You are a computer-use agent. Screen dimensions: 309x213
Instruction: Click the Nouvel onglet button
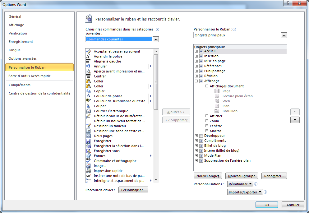coord(208,176)
